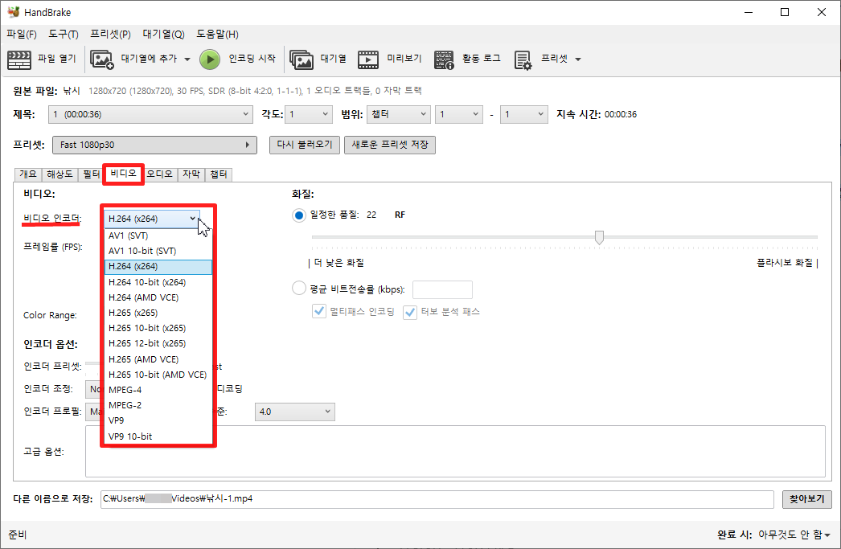
Task: Choose AV1 10-bit (SVT) encoder option
Action: 158,251
